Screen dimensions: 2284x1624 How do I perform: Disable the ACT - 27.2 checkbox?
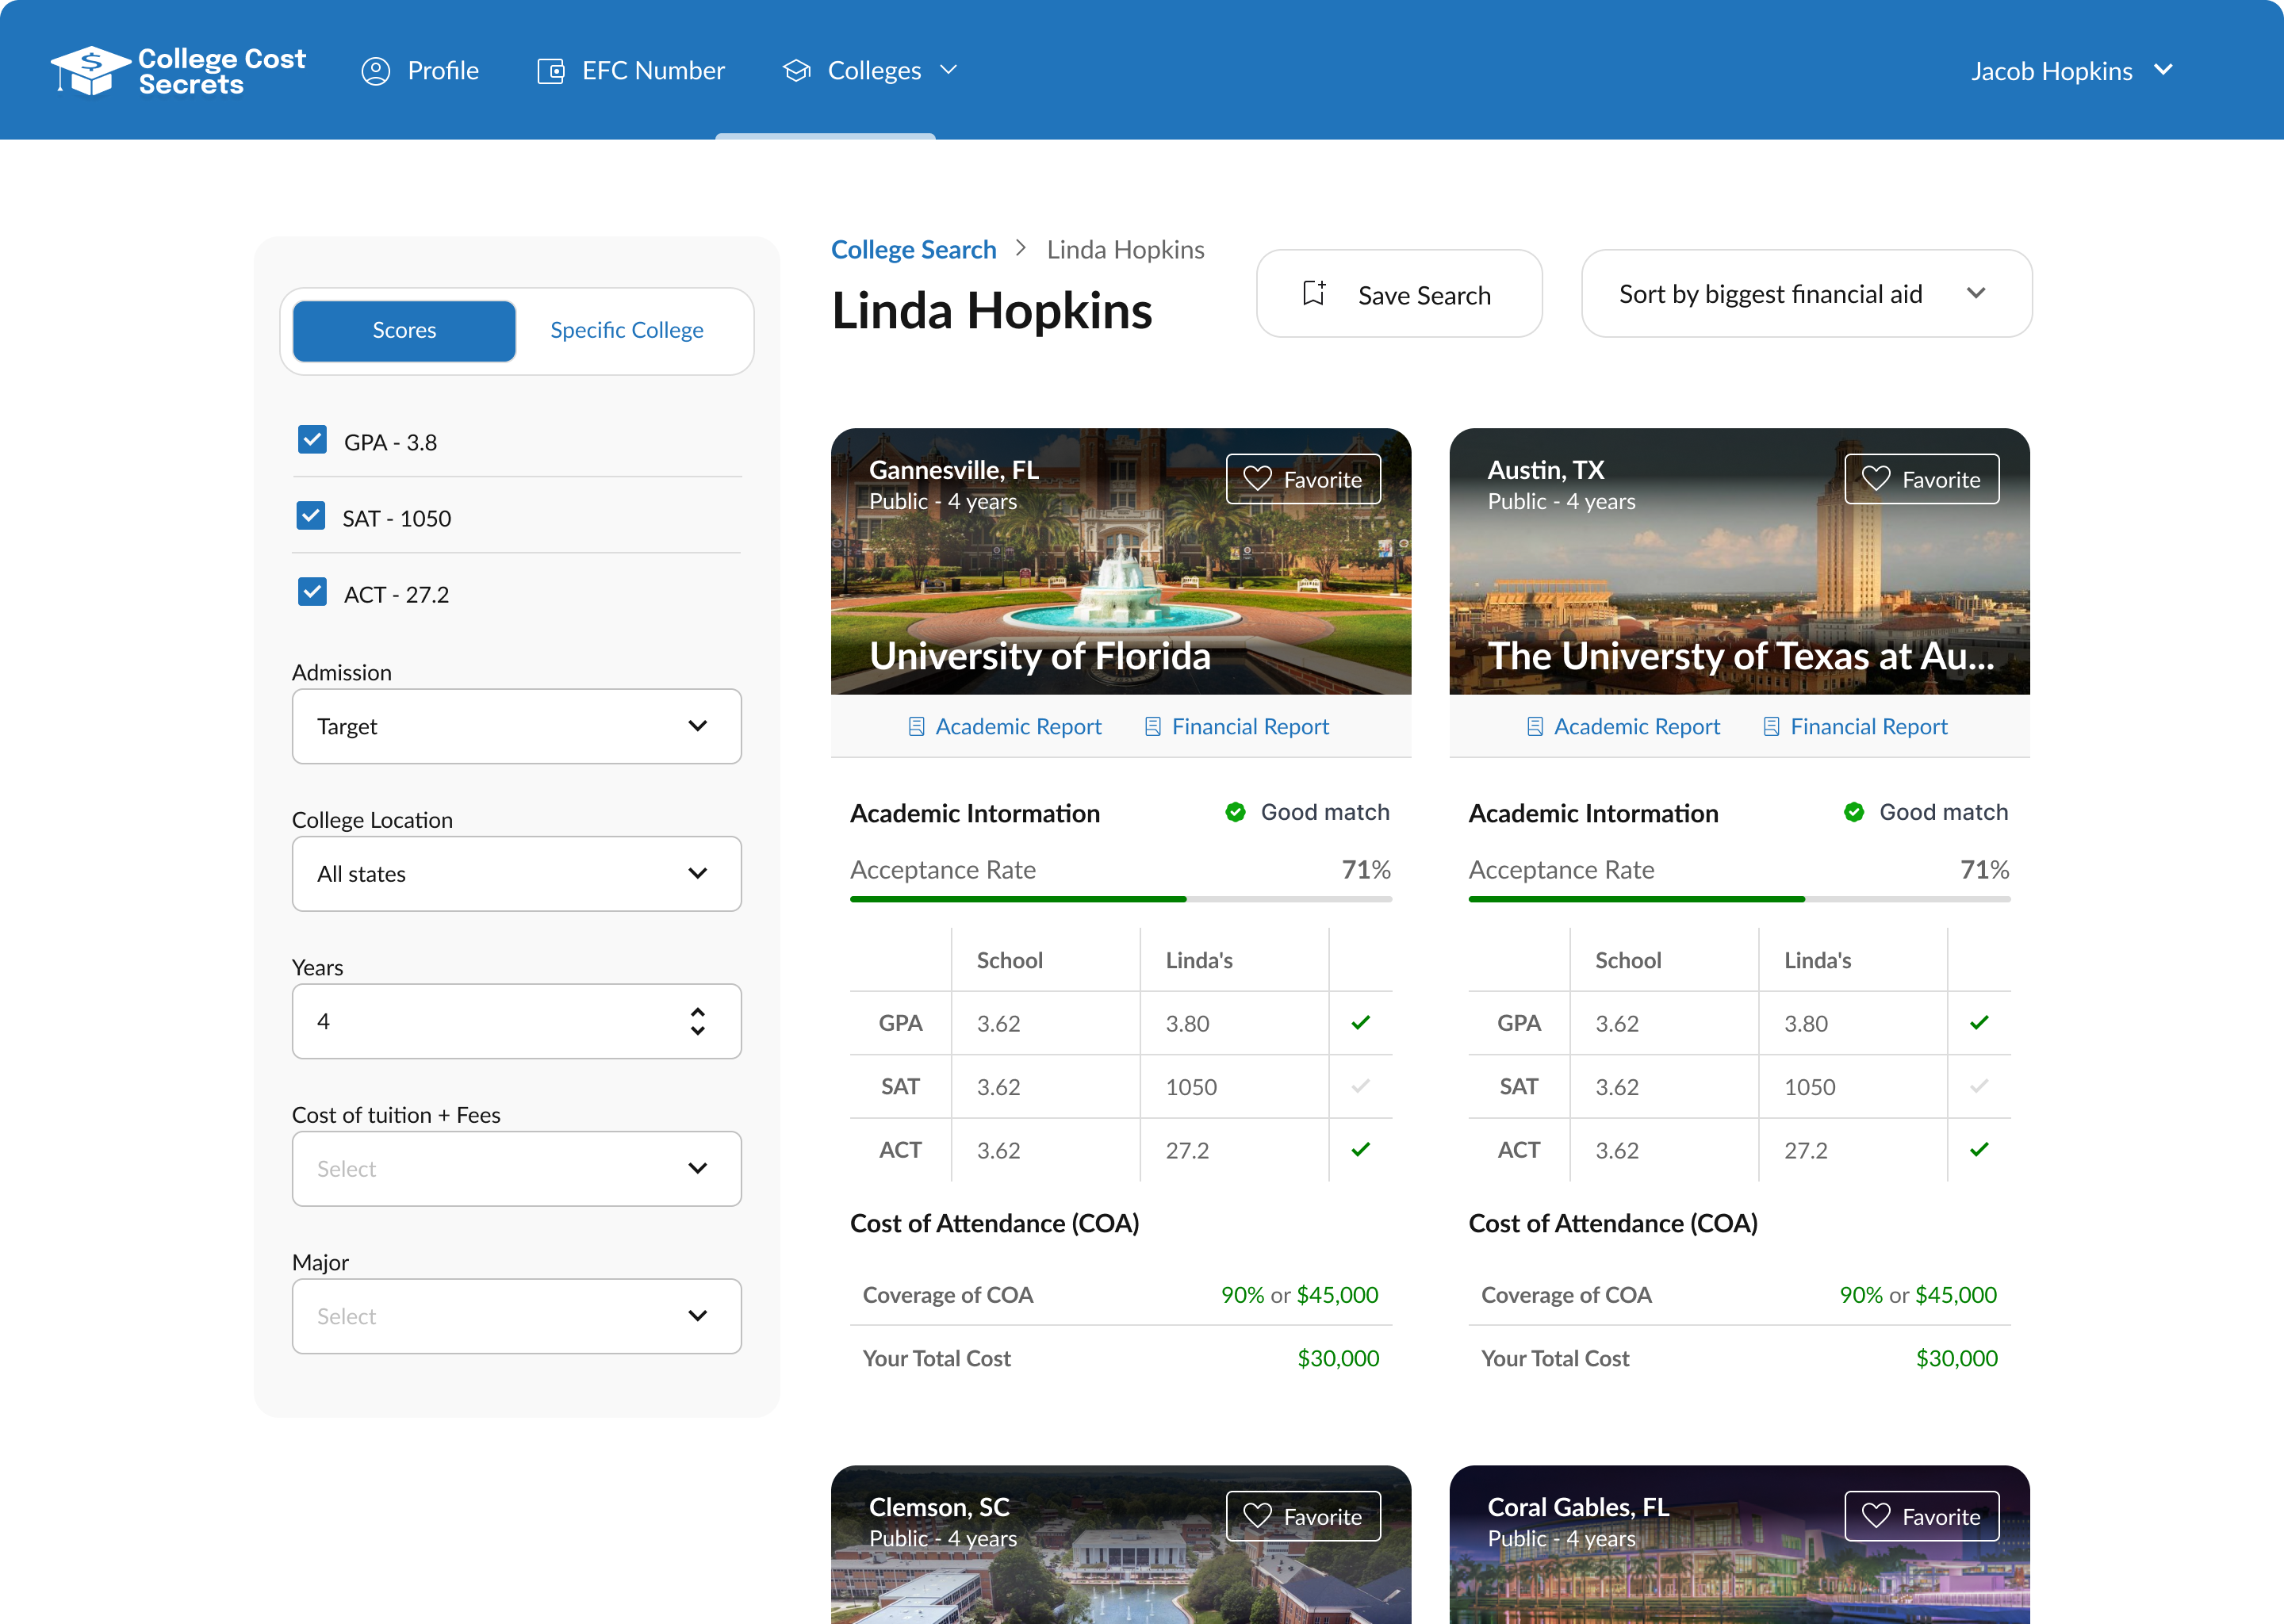click(312, 592)
